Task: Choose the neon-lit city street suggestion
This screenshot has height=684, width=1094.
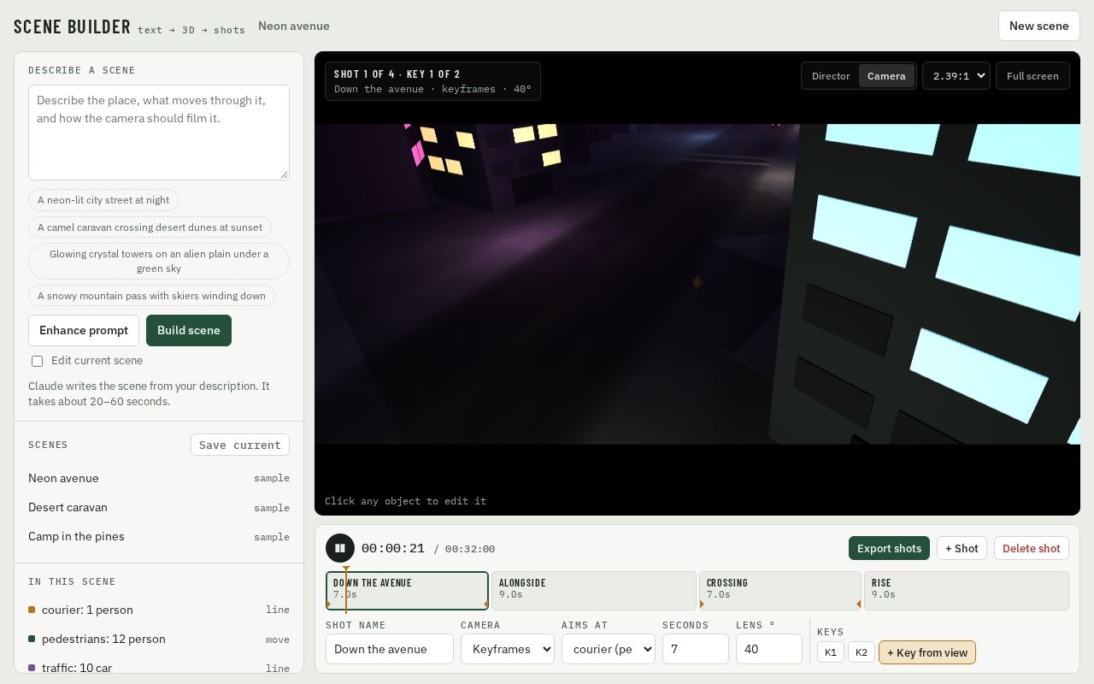Action: [x=103, y=200]
